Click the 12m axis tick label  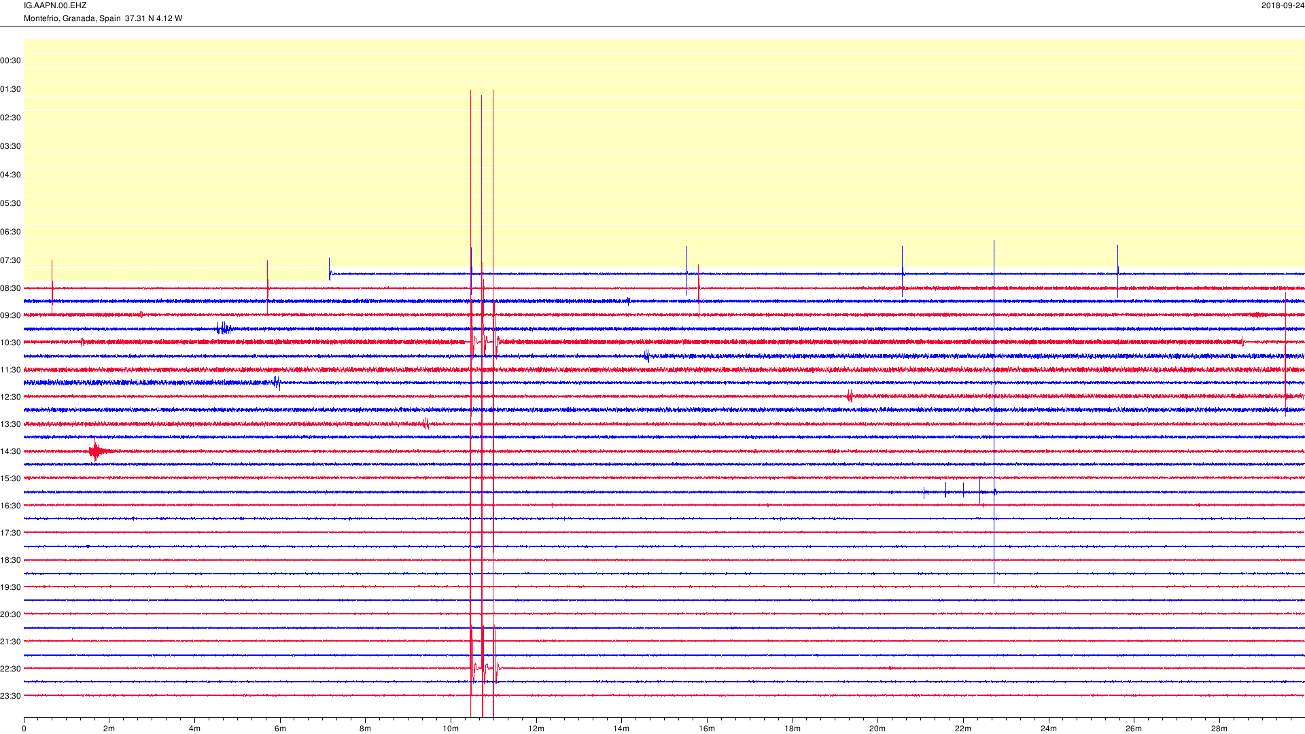(536, 729)
